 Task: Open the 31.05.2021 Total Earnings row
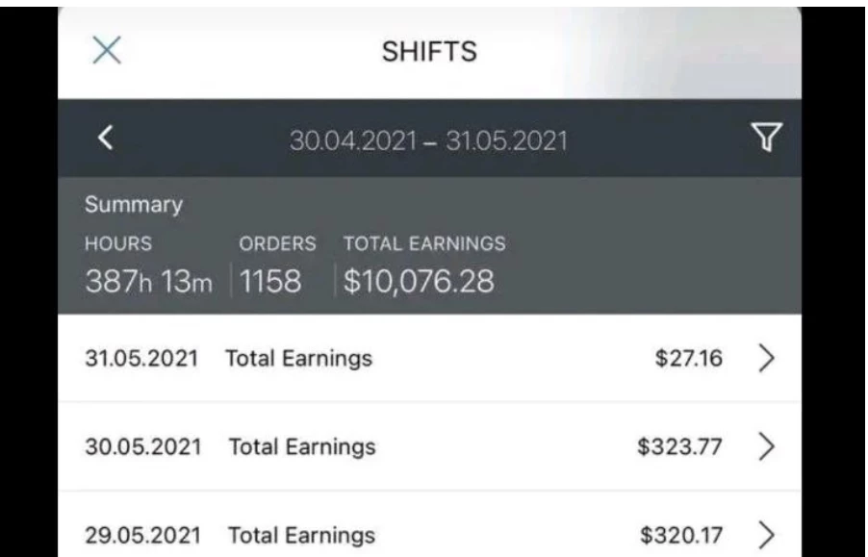coord(429,359)
